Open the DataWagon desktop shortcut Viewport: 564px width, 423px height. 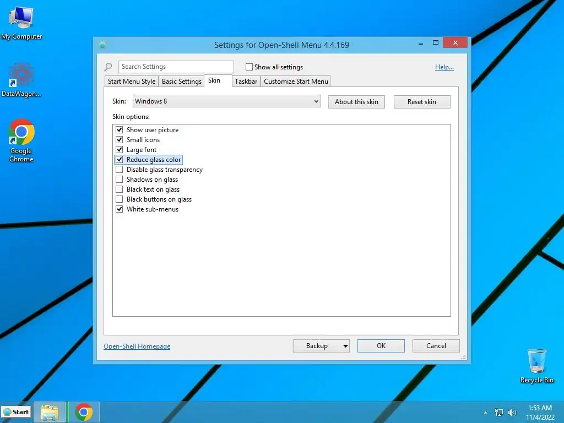coord(21,80)
